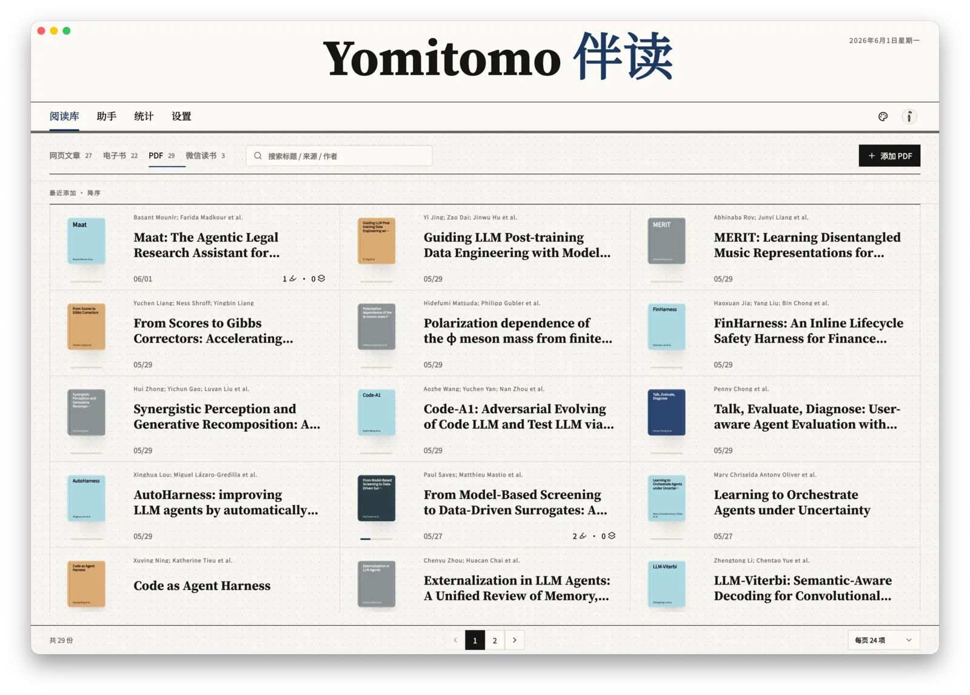Viewport: 970px width, 695px height.
Task: Switch to 设置 tab
Action: coord(181,116)
